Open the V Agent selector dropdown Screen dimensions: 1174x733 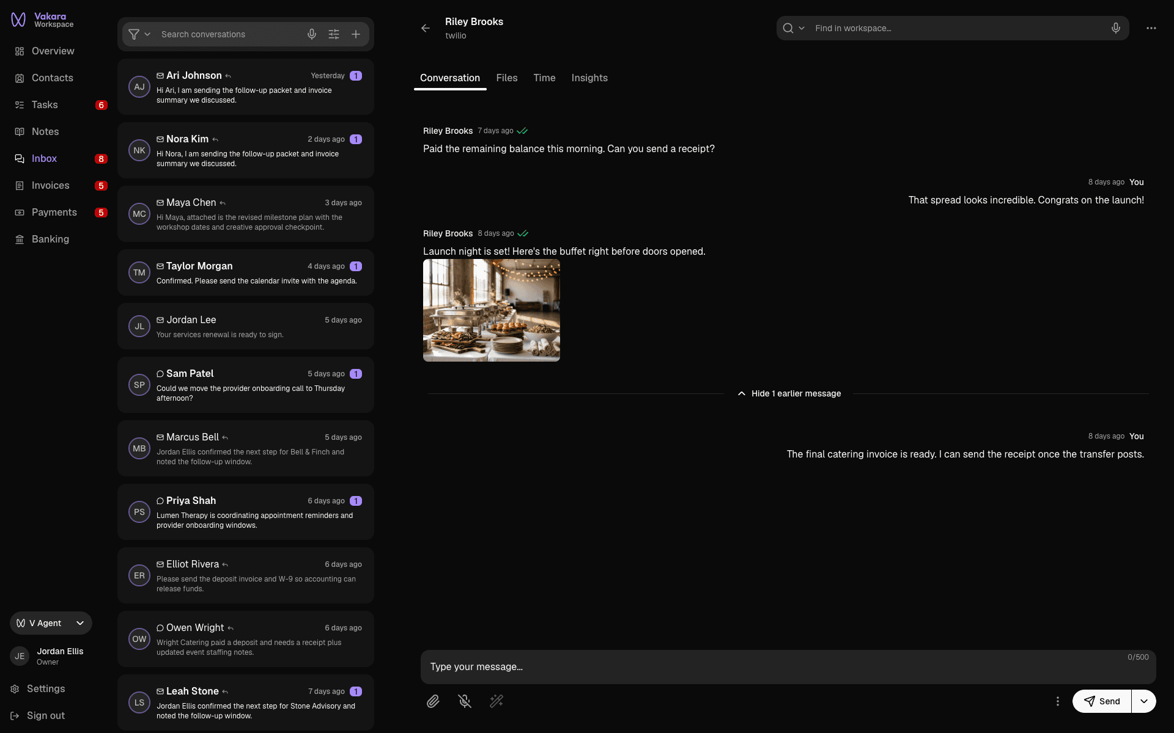coord(51,623)
